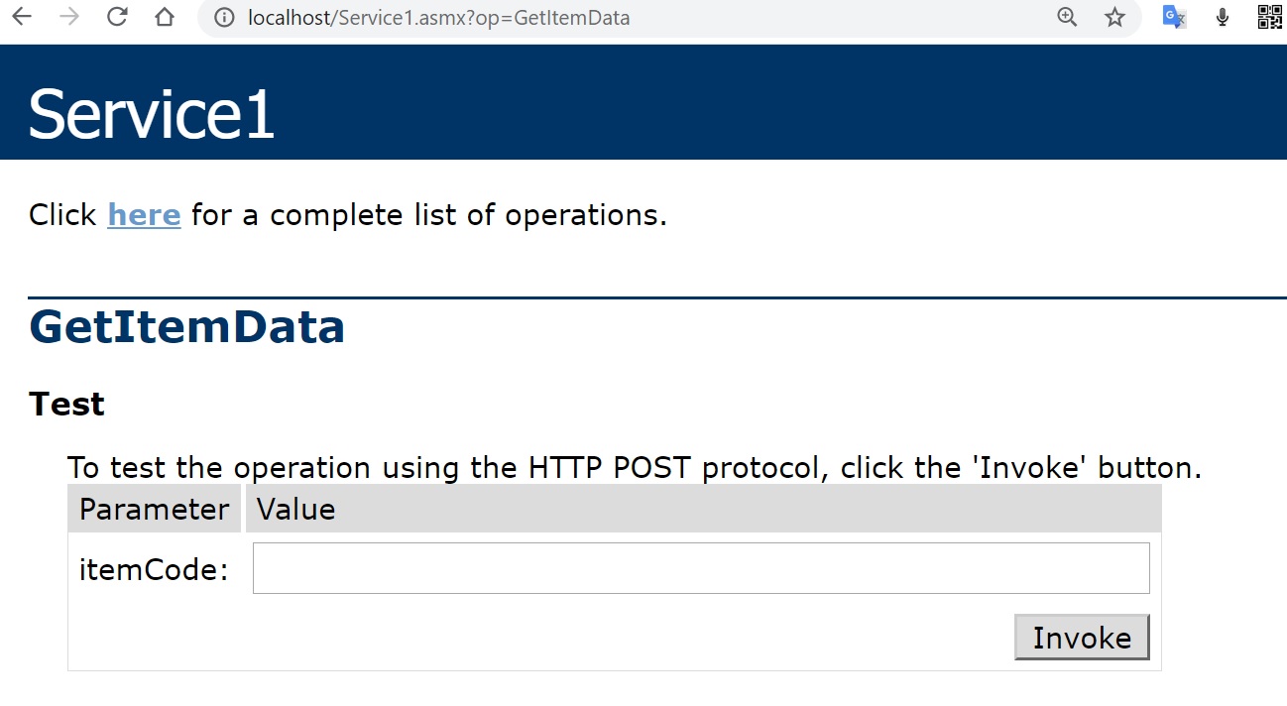Open the Google Translate extension

(x=1174, y=17)
